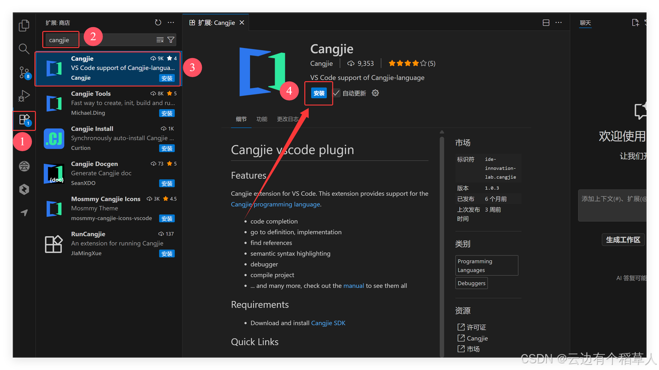This screenshot has width=659, height=370.
Task: Click the RunCangjie extension icon
Action: point(54,244)
